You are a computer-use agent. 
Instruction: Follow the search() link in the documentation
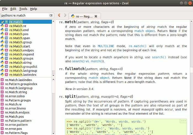[159, 57]
